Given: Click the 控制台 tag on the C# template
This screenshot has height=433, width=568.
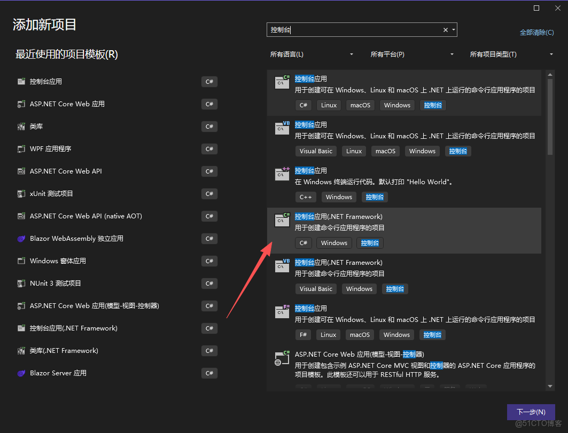Looking at the screenshot, I should click(x=433, y=105).
